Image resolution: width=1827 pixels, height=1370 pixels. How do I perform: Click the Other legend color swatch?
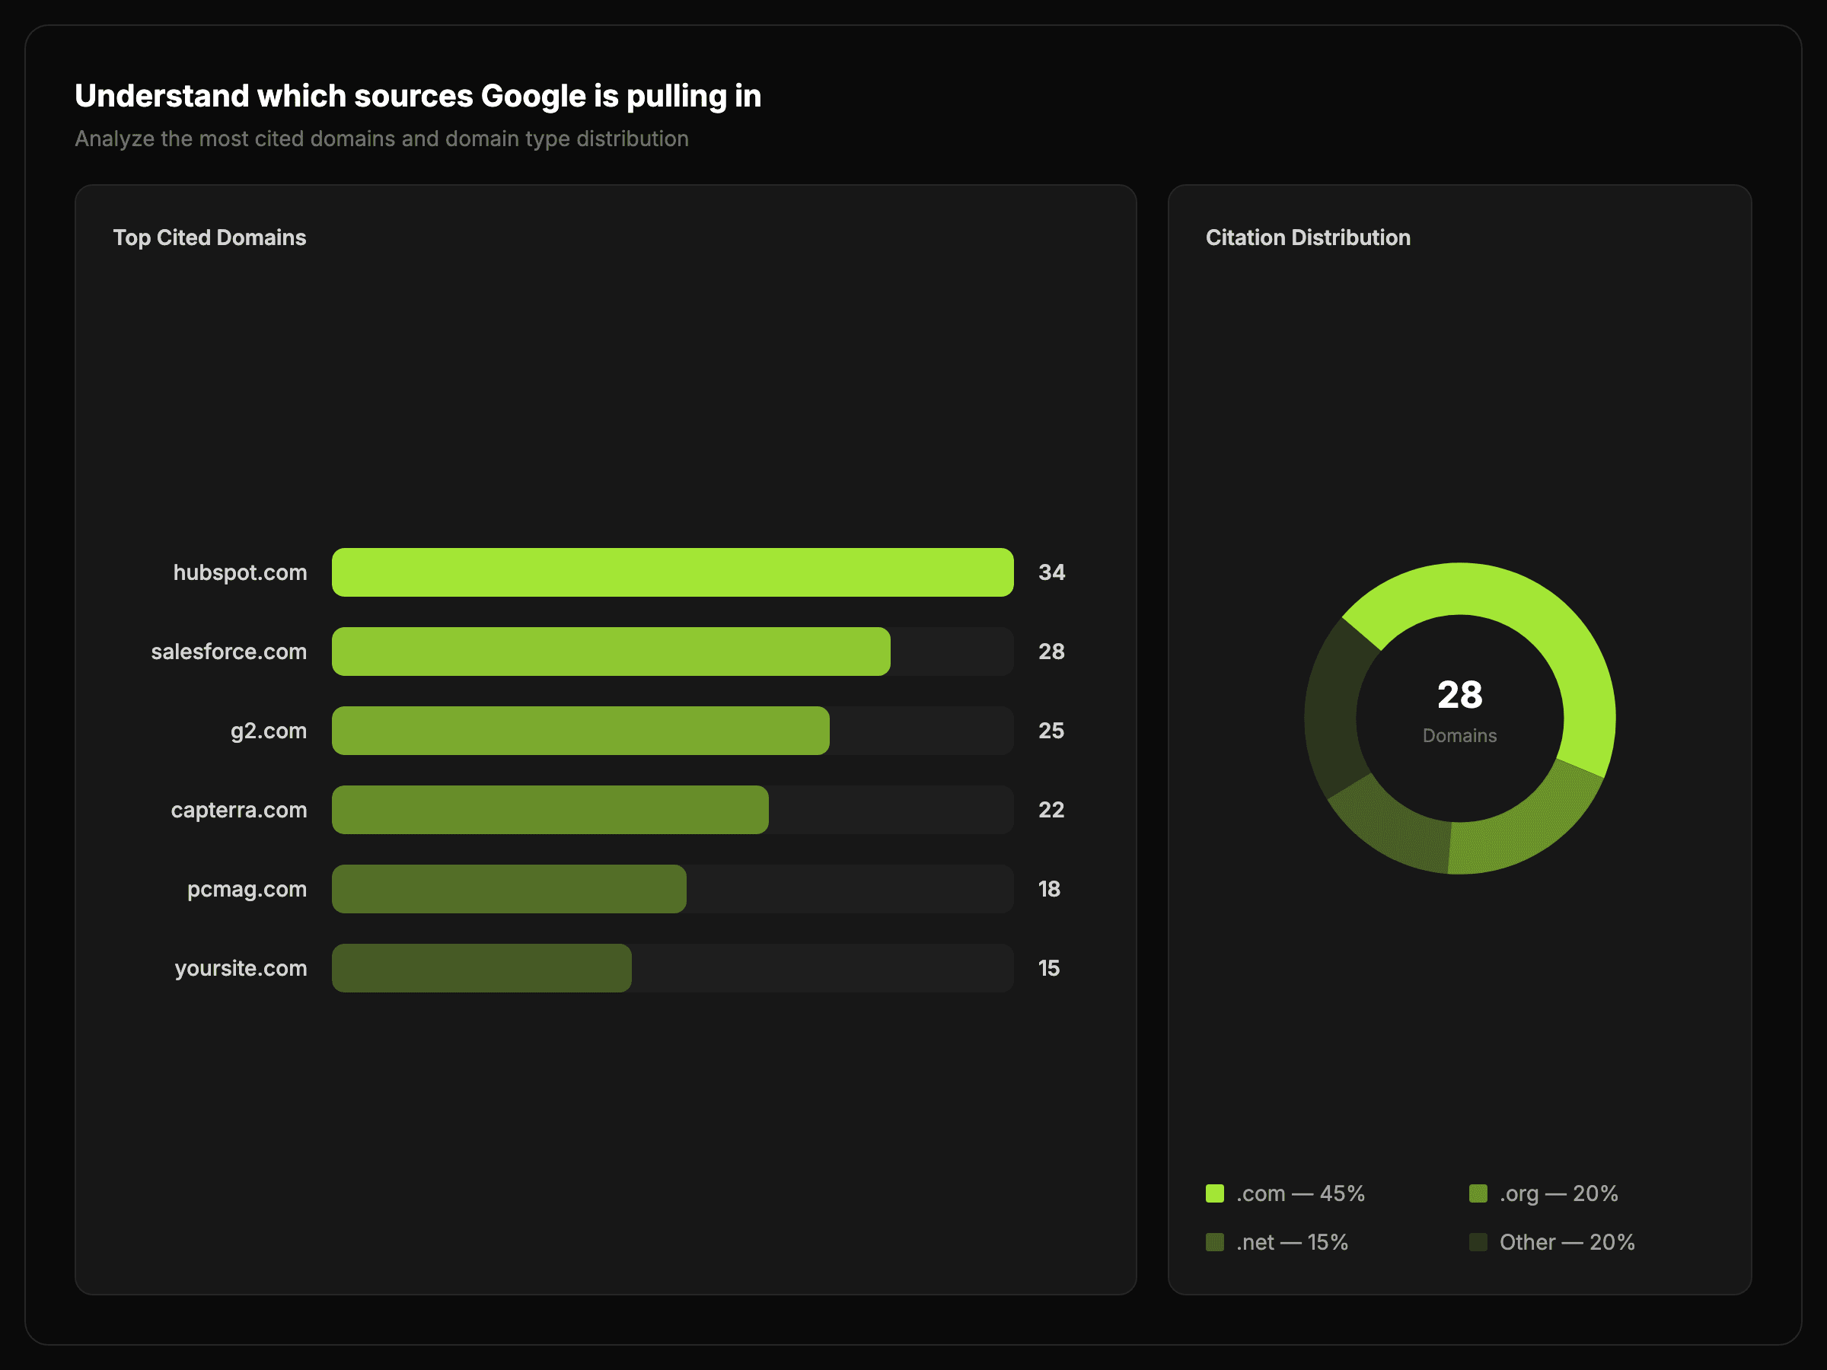coord(1478,1242)
